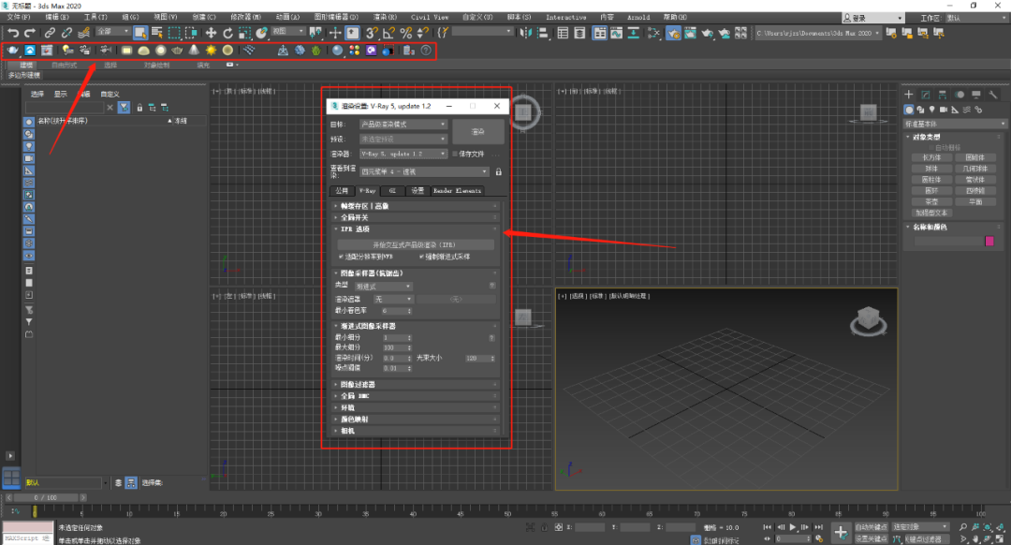
Task: Open the 目标 render mode dropdown
Action: [403, 124]
